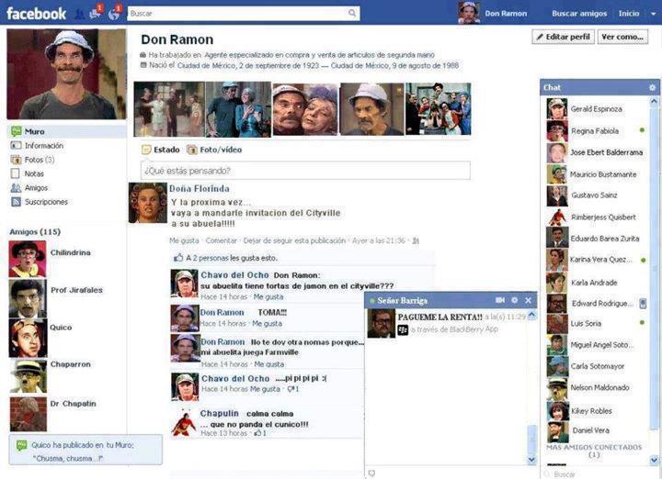
Task: Open Doña Florinda profile name link
Action: click(x=200, y=189)
